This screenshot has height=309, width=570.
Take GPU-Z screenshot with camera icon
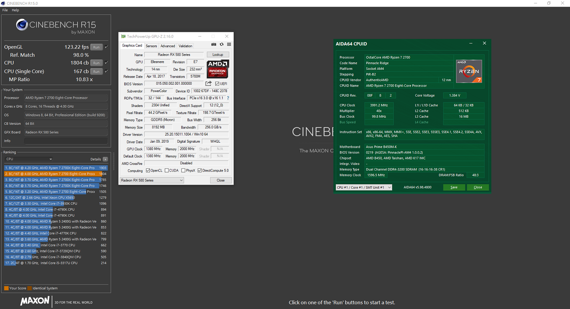(x=214, y=44)
